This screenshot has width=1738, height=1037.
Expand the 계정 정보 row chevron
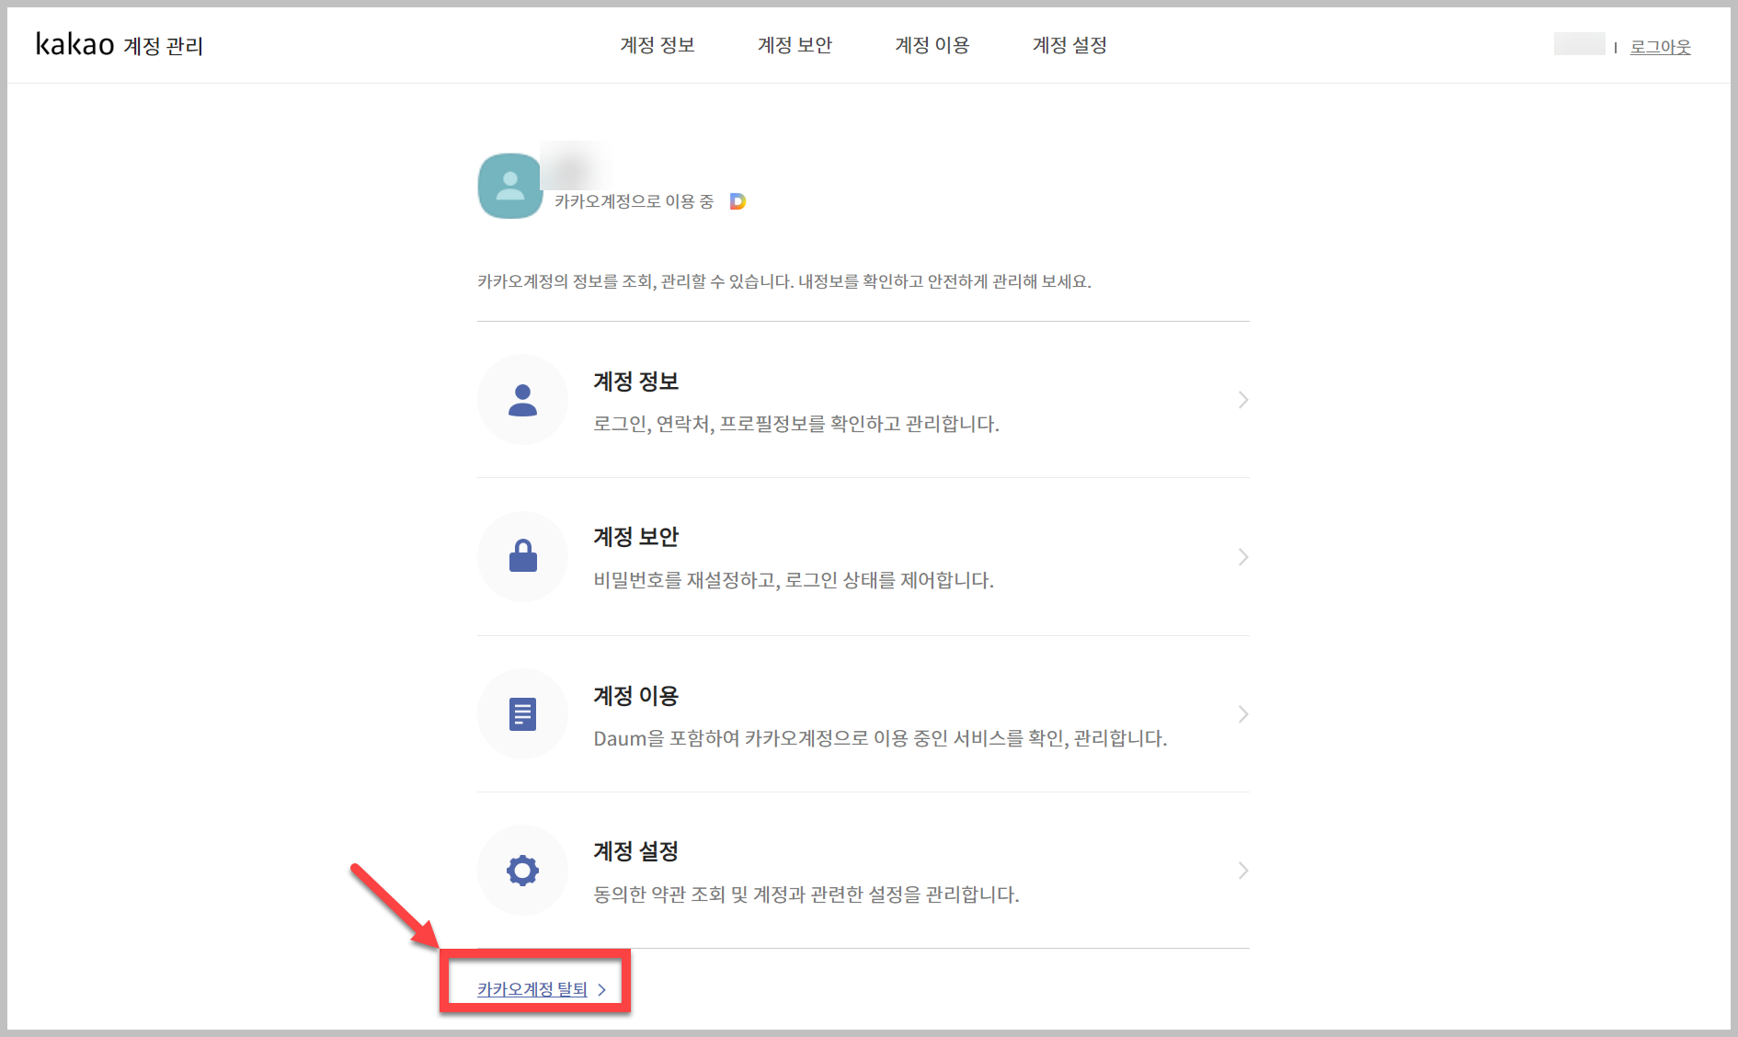1242,400
